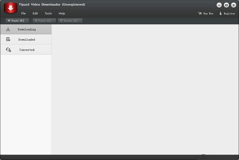Click the Register key icon

point(220,13)
